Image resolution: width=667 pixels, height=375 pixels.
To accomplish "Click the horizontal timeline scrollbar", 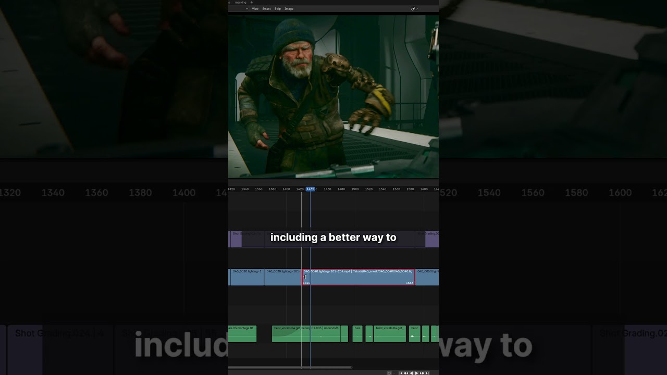I will point(290,367).
